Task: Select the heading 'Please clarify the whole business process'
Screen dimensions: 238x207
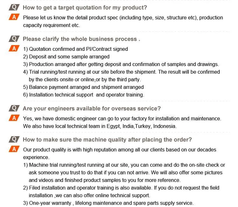Action: [81, 39]
